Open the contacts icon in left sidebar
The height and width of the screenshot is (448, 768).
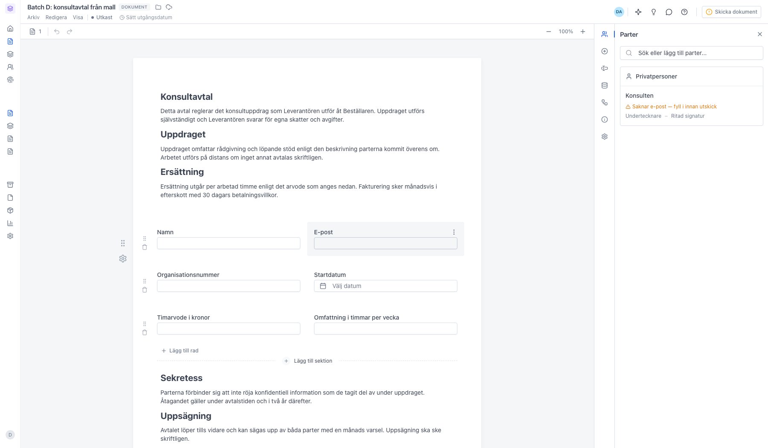(10, 67)
